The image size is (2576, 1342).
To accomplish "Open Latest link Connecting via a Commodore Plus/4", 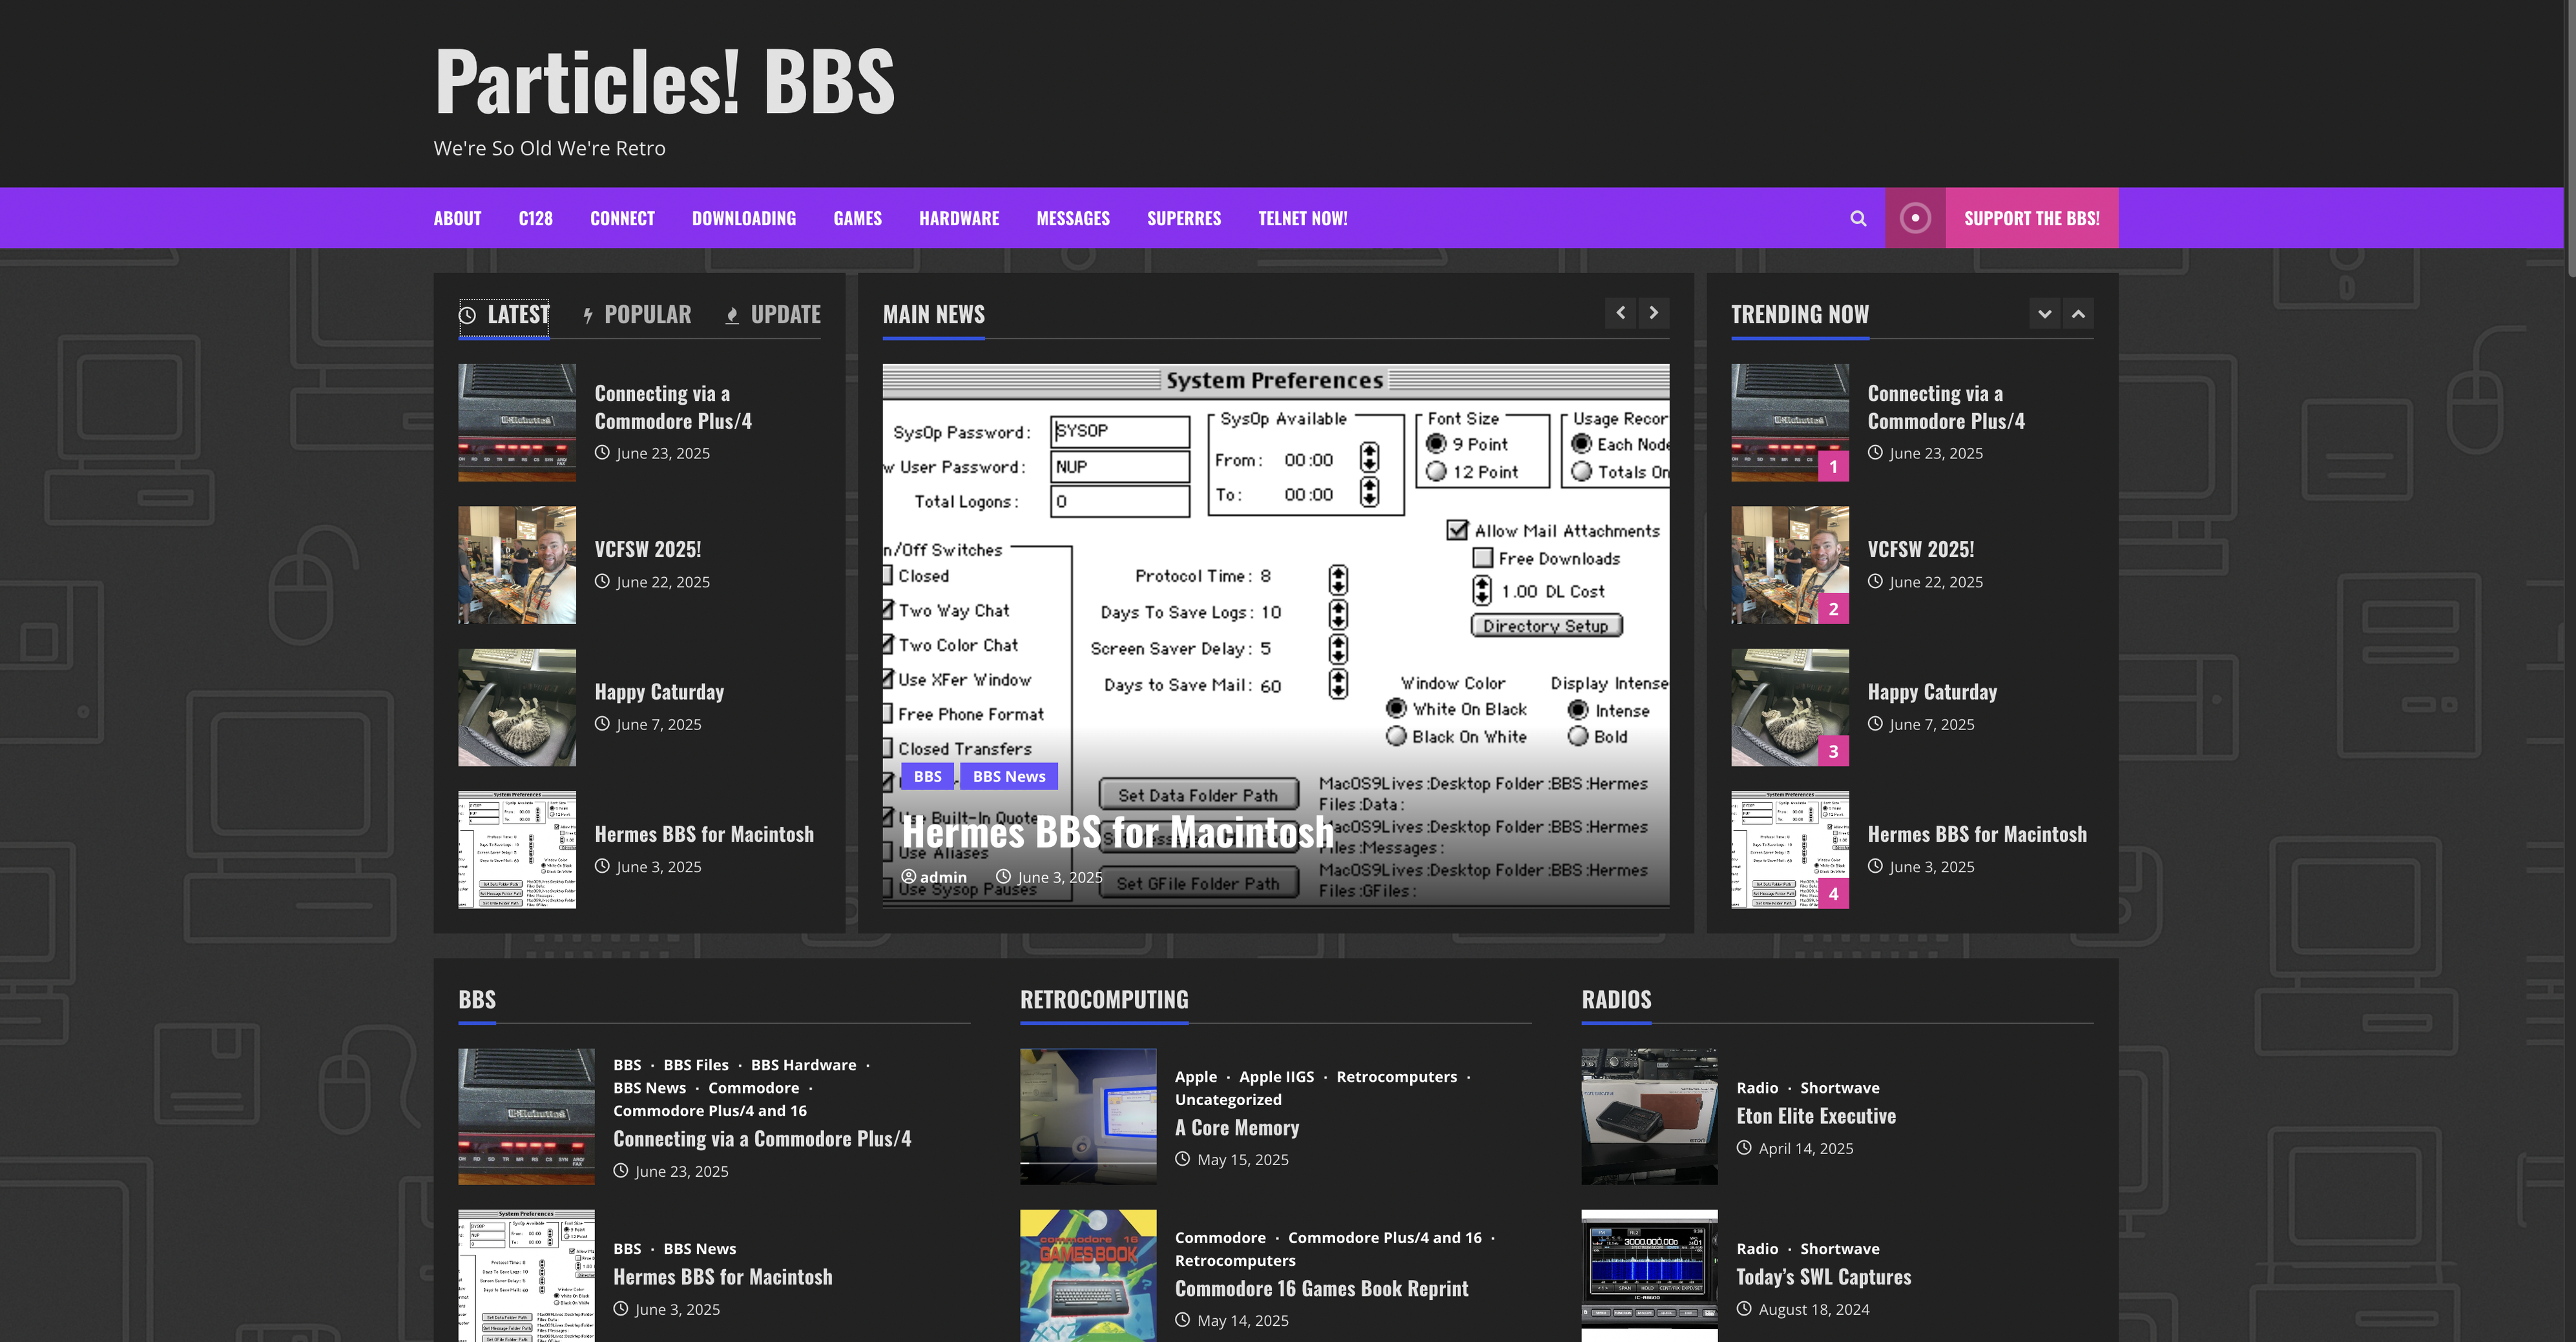I will [x=673, y=407].
